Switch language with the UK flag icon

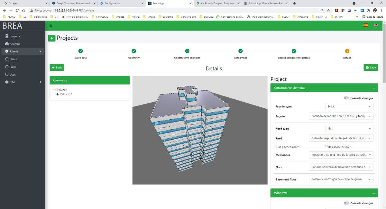pyautogui.click(x=376, y=25)
